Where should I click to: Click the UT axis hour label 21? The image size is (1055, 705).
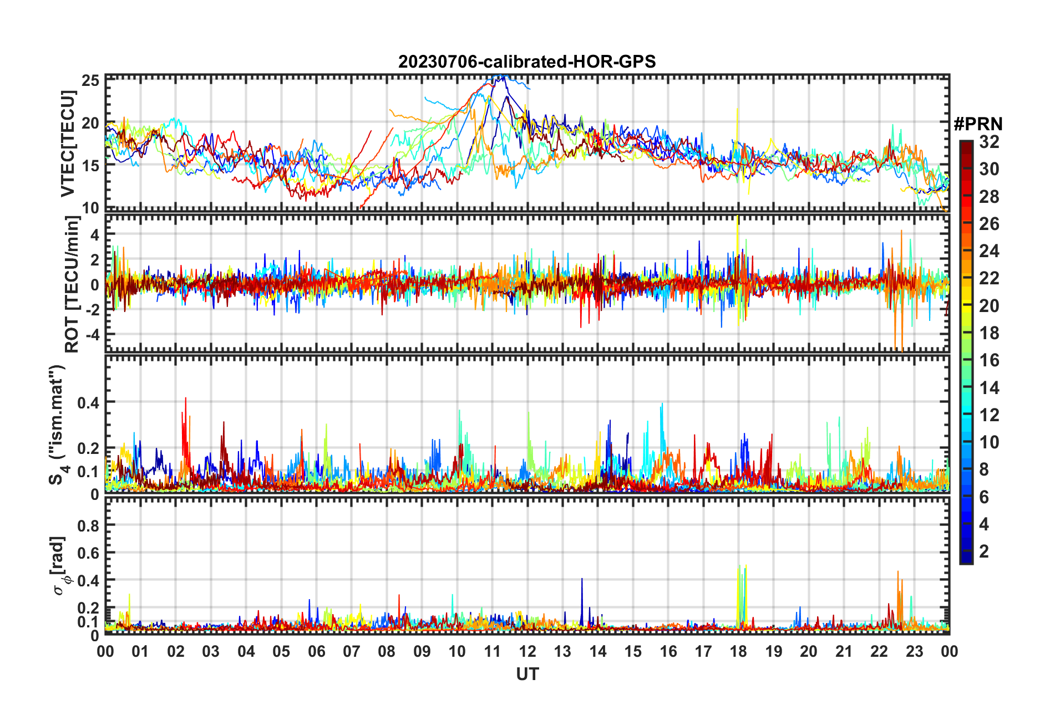pos(844,651)
